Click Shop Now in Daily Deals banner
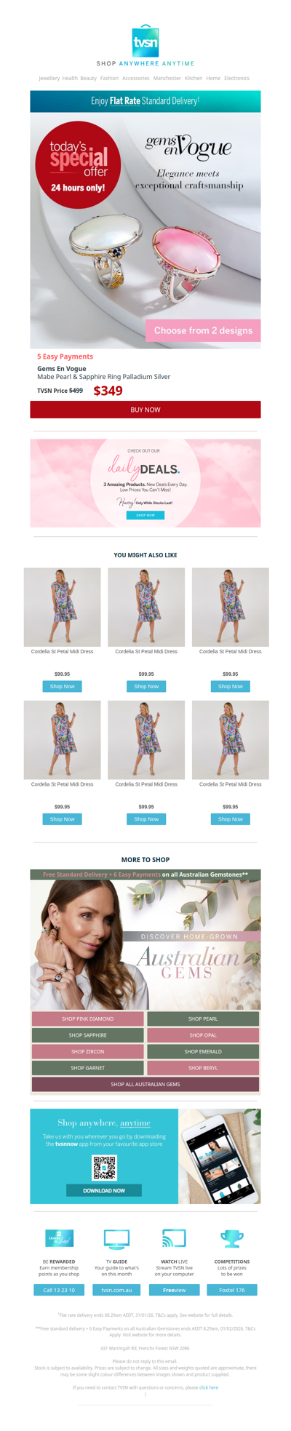The image size is (291, 1431). pos(145,515)
